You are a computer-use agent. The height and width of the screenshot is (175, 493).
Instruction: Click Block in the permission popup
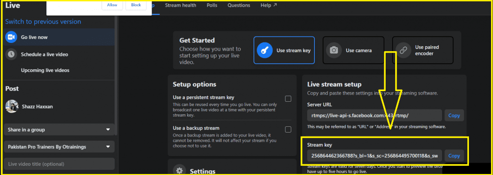tap(136, 5)
